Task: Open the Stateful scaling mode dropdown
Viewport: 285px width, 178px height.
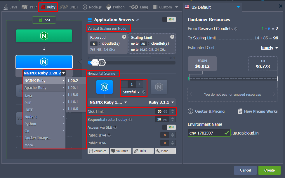Action: 131,92
